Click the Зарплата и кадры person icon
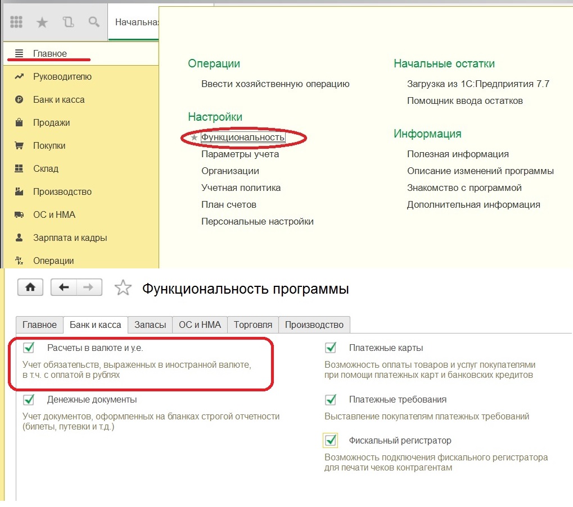 [19, 237]
